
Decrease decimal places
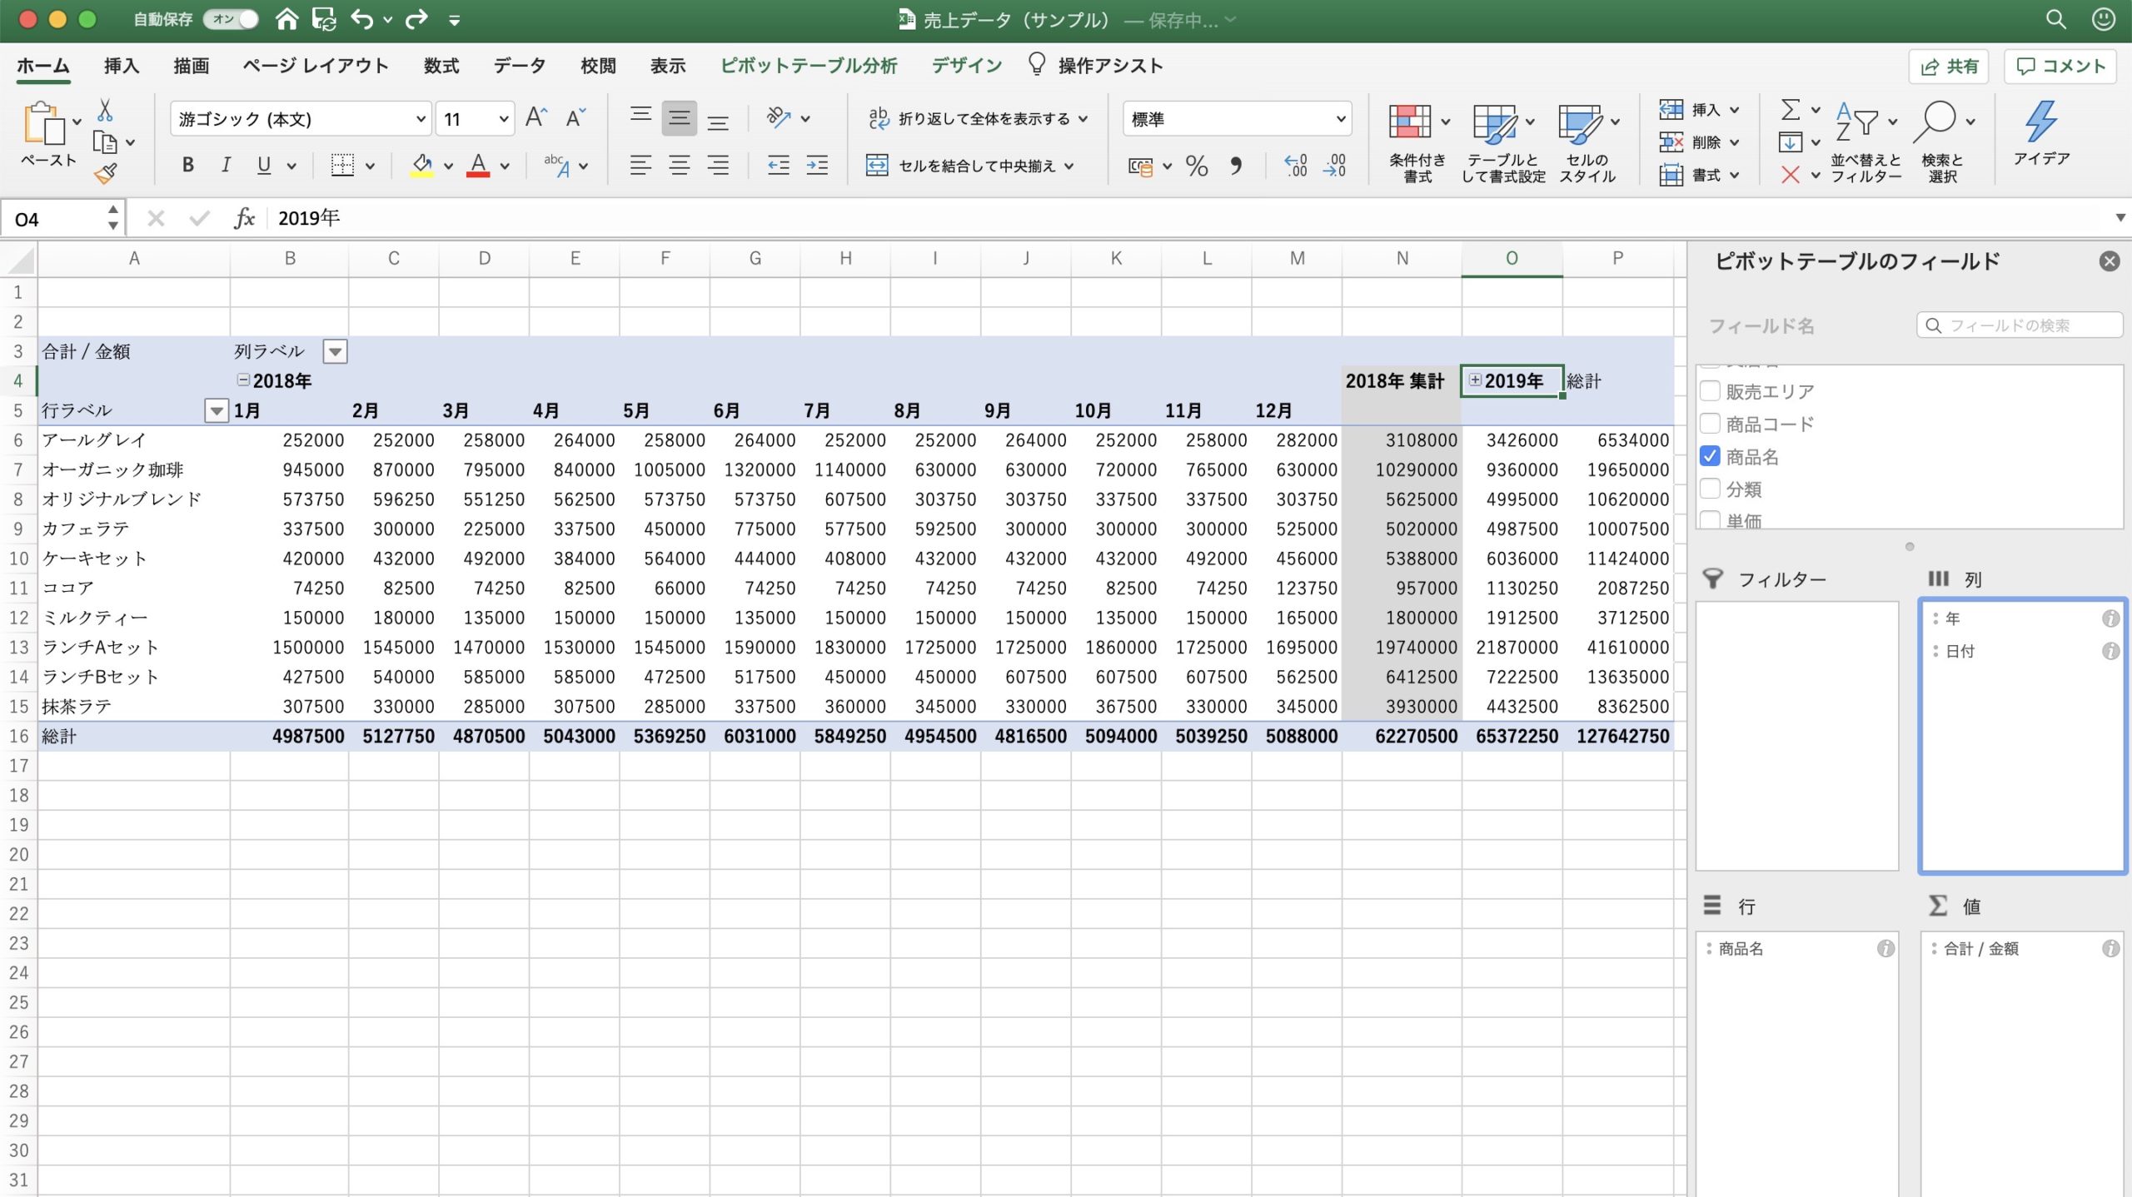(x=1334, y=166)
